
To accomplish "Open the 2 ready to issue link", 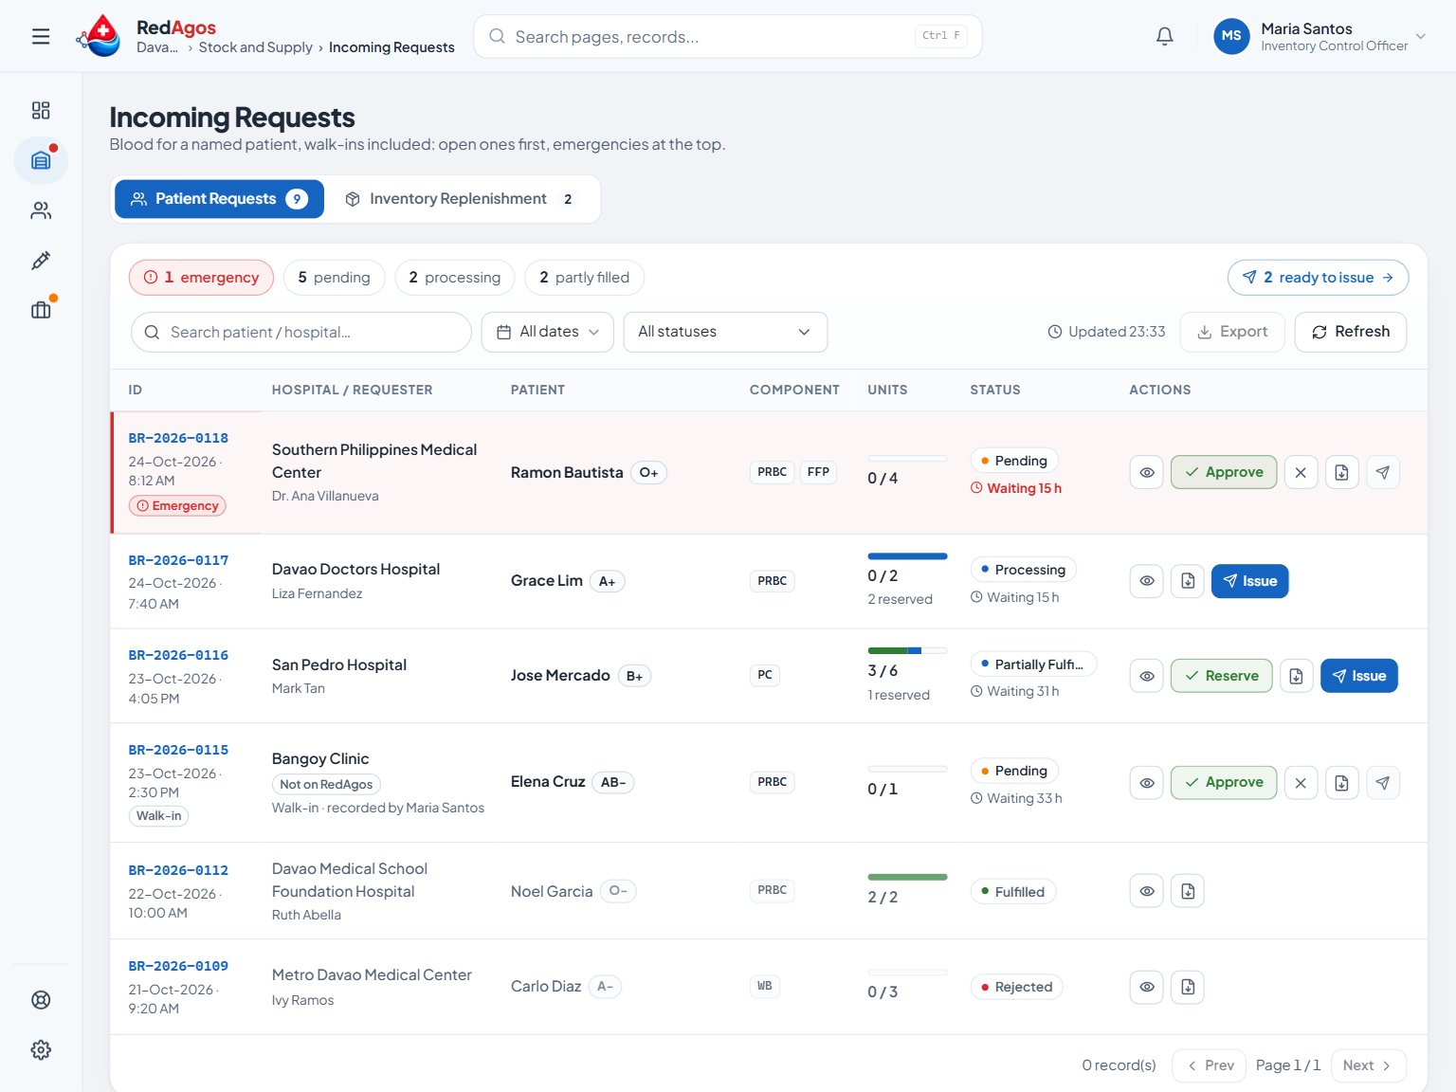I will [x=1318, y=278].
